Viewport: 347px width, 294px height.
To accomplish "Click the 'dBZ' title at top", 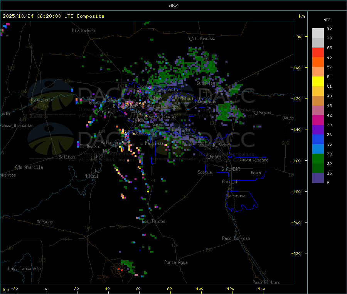I will tap(173, 6).
